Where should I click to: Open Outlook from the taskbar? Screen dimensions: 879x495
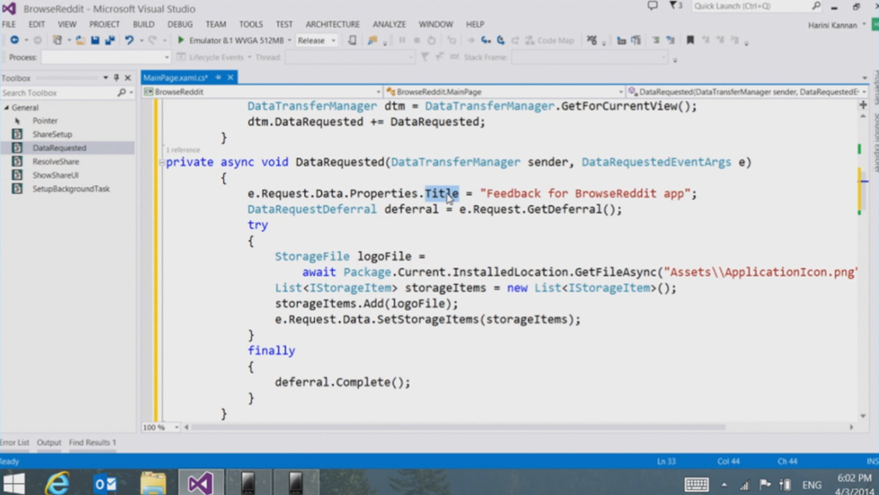tap(105, 483)
